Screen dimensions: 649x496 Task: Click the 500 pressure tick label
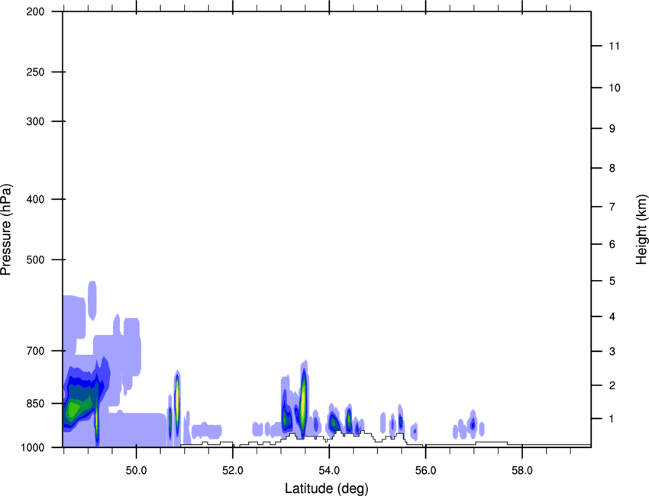click(x=35, y=259)
